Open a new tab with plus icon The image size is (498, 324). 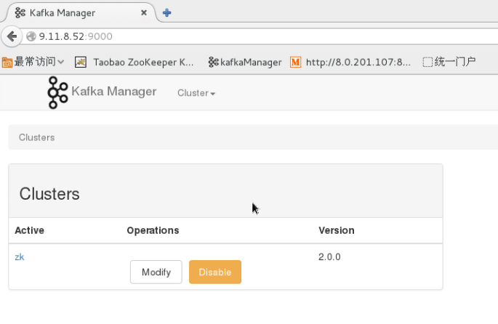(x=166, y=12)
